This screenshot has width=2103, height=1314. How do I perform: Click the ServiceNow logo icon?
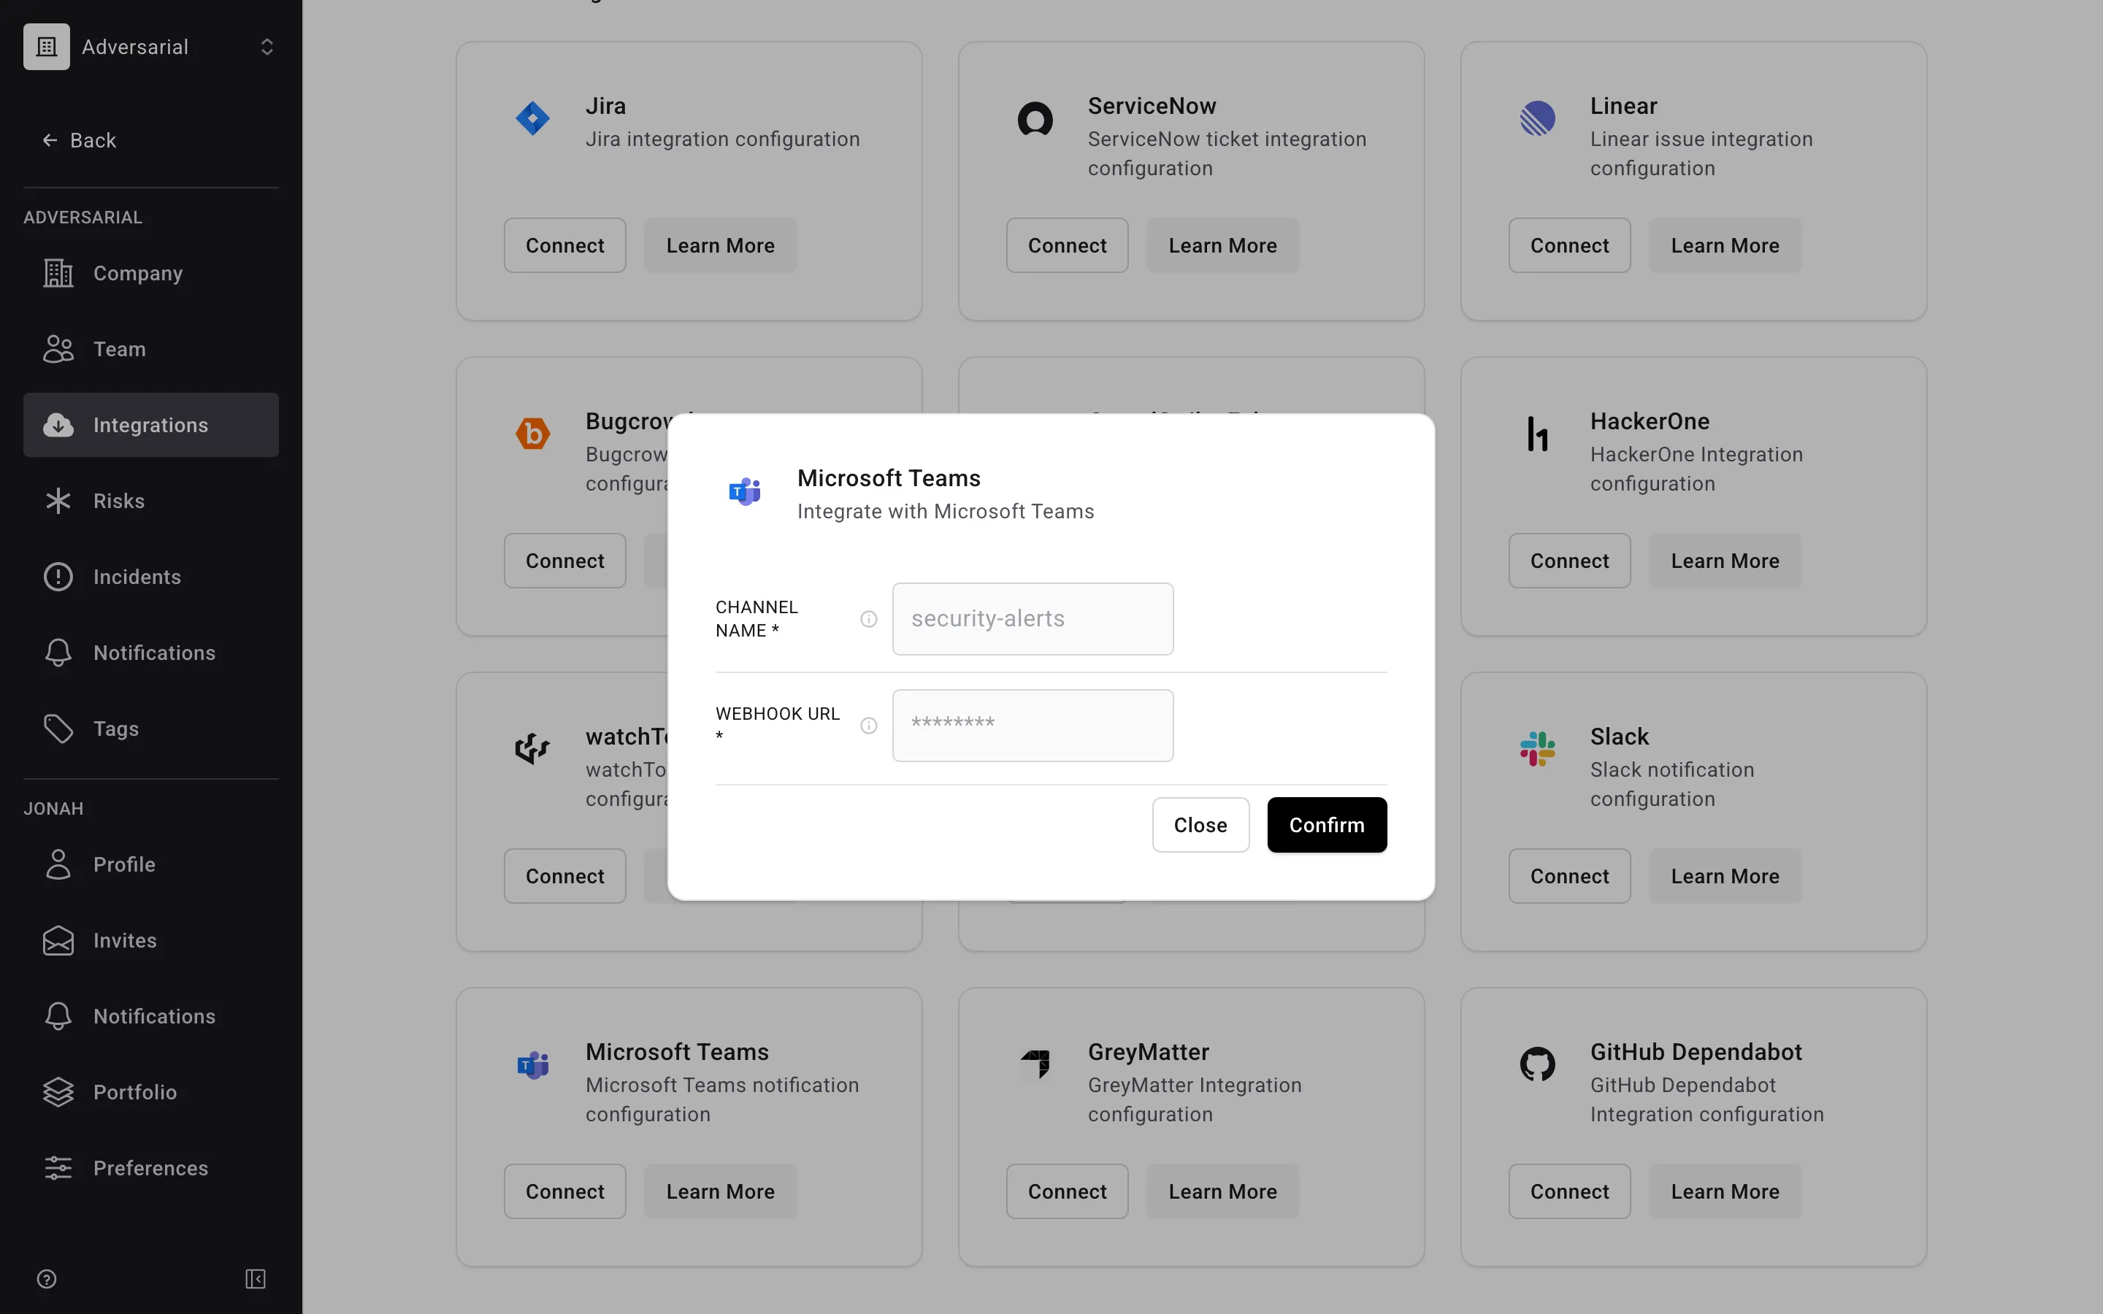tap(1035, 118)
